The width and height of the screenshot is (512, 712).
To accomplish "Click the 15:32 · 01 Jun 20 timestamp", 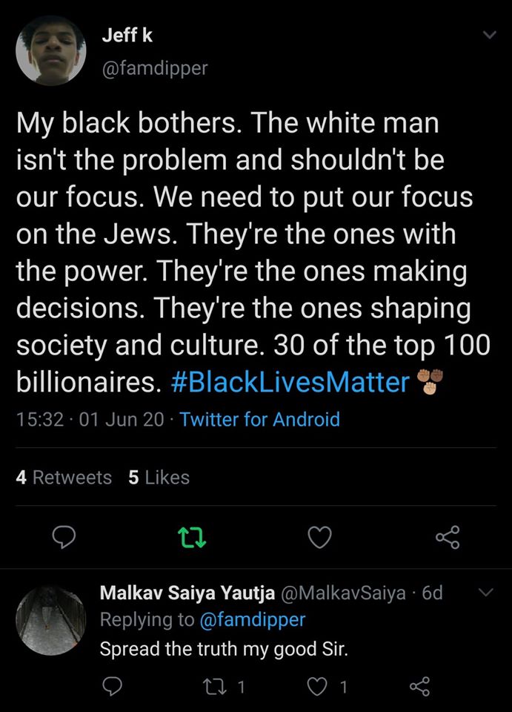I will [x=90, y=419].
